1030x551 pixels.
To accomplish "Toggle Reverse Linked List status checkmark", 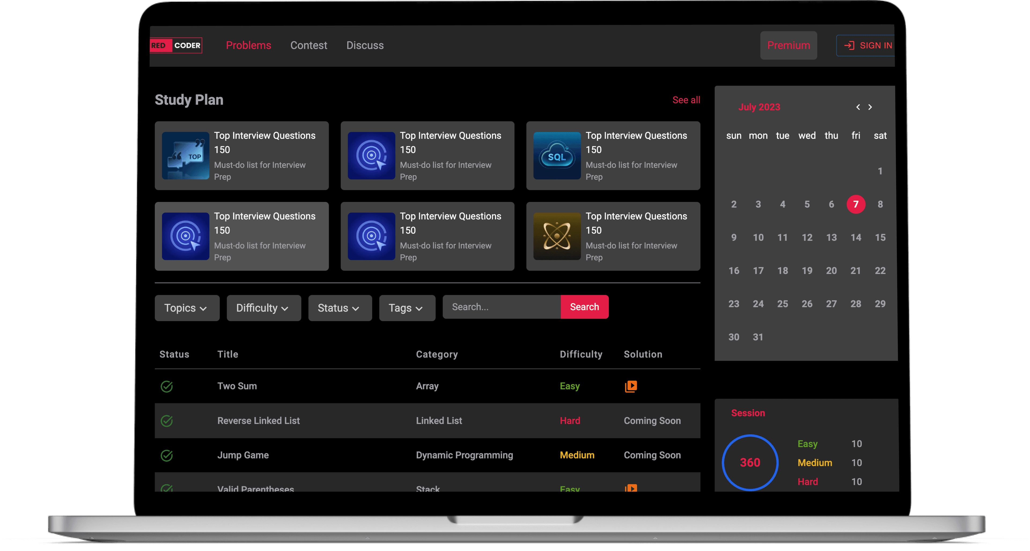I will (166, 421).
